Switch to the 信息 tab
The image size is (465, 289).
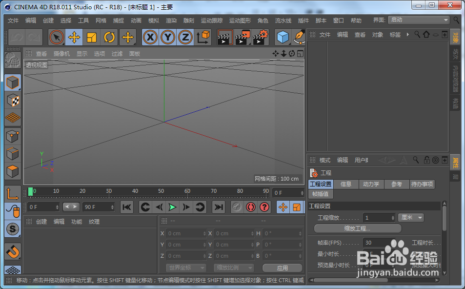click(346, 184)
